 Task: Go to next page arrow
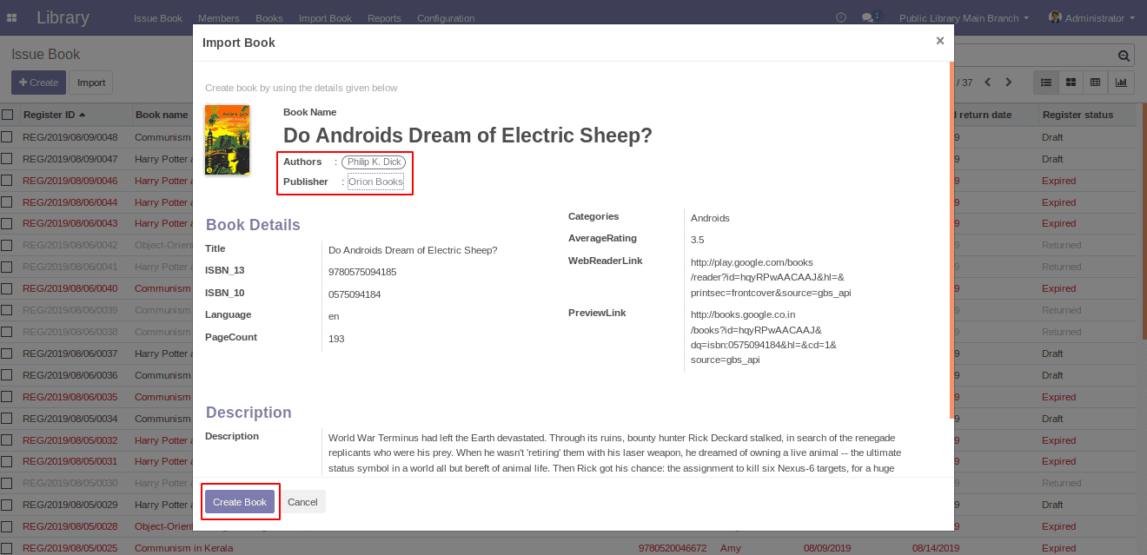click(1009, 83)
